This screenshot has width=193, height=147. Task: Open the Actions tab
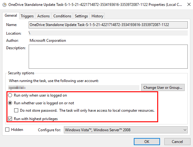43,16
